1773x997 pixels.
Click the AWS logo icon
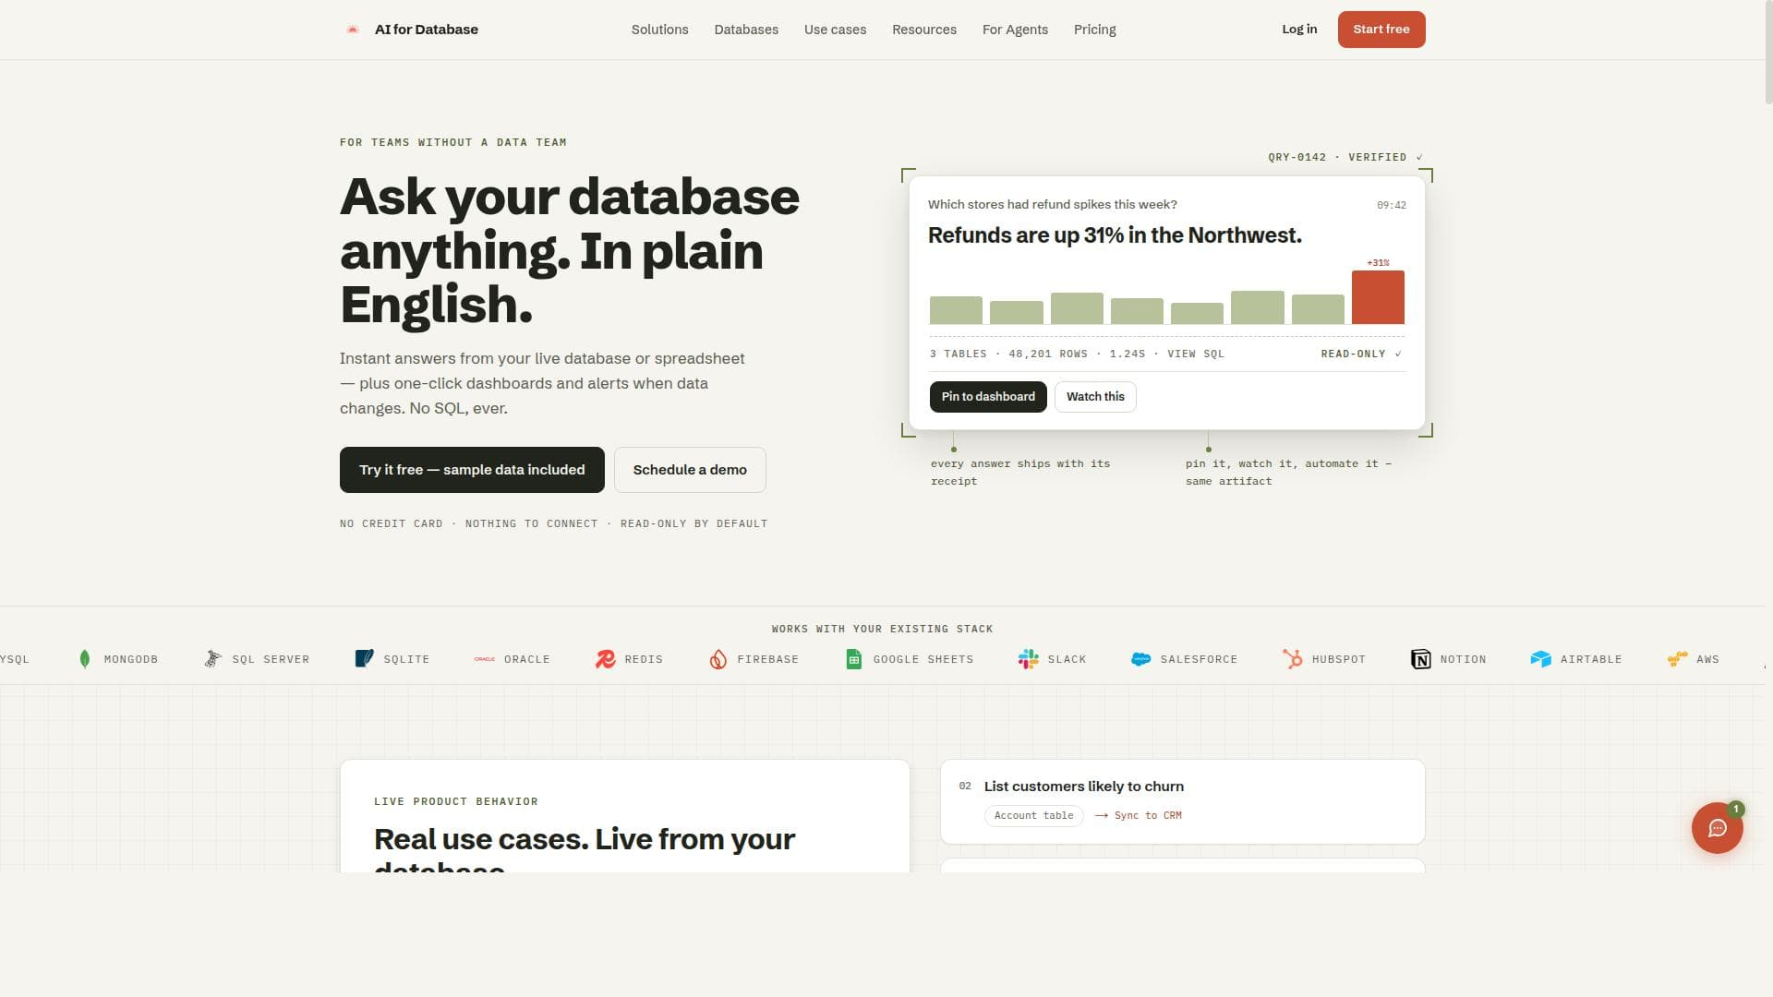[x=1677, y=659]
